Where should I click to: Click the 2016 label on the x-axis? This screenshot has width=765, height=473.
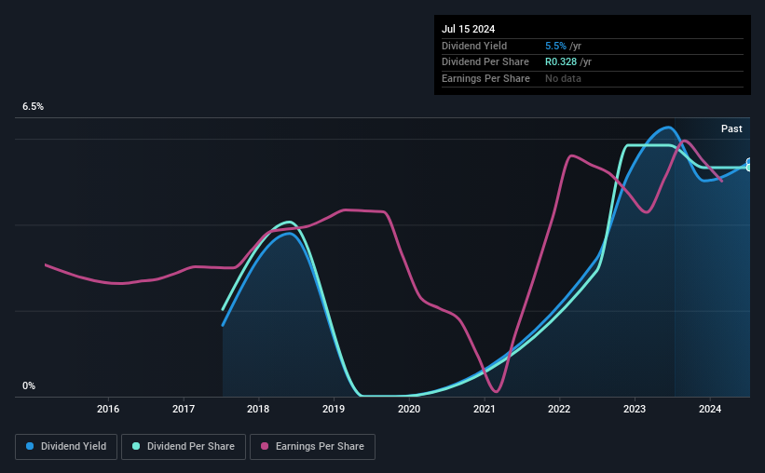pyautogui.click(x=108, y=409)
